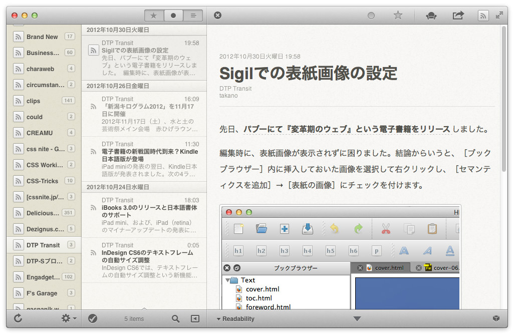Open the could feed
514x334 pixels.
click(44, 117)
